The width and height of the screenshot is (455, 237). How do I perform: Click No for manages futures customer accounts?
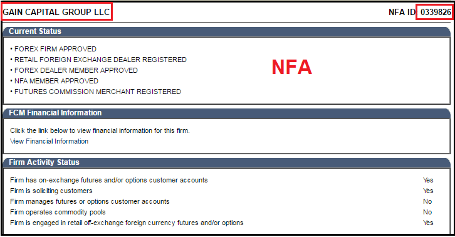coord(427,201)
